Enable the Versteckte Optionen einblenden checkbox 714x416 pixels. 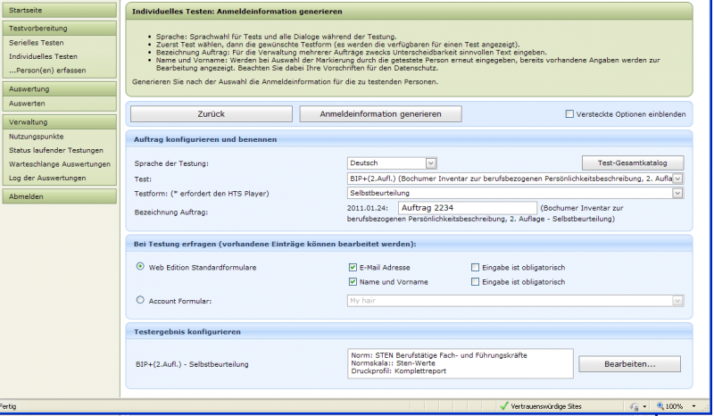tap(570, 114)
